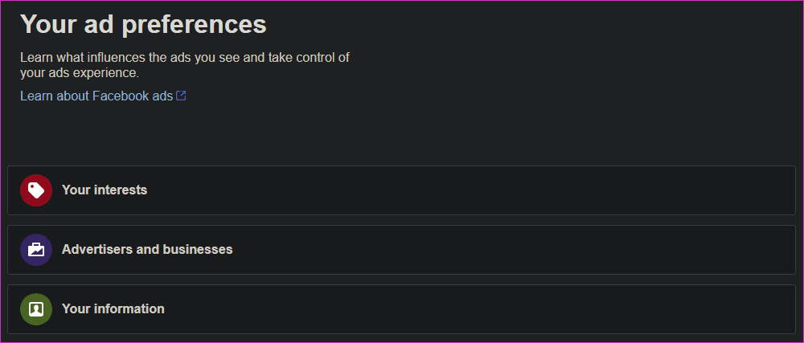Viewport: 804px width, 343px height.
Task: Open the Your information panel row
Action: pyautogui.click(x=401, y=309)
